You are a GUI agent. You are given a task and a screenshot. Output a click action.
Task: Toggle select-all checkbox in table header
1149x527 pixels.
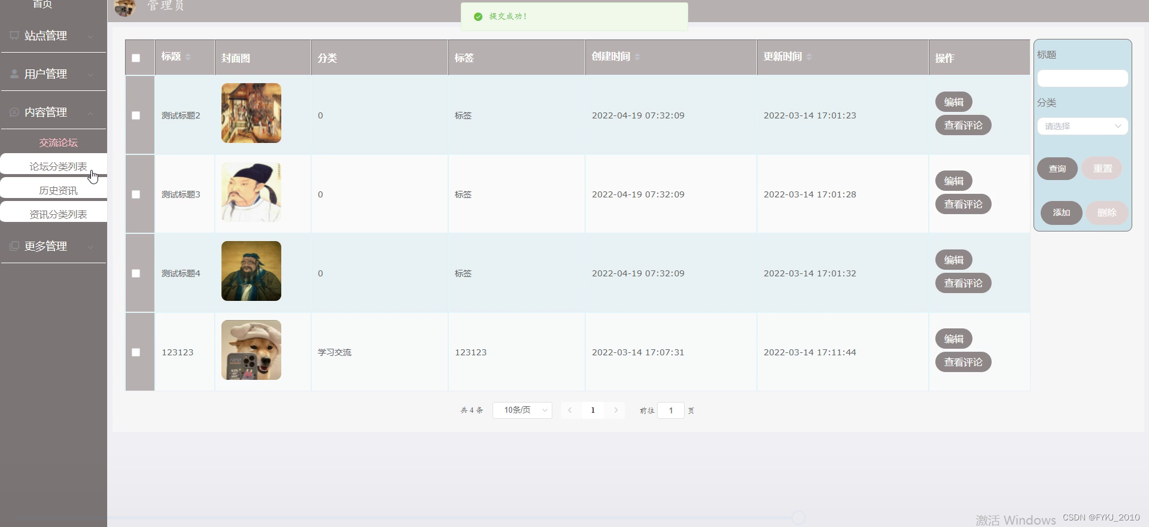(136, 58)
